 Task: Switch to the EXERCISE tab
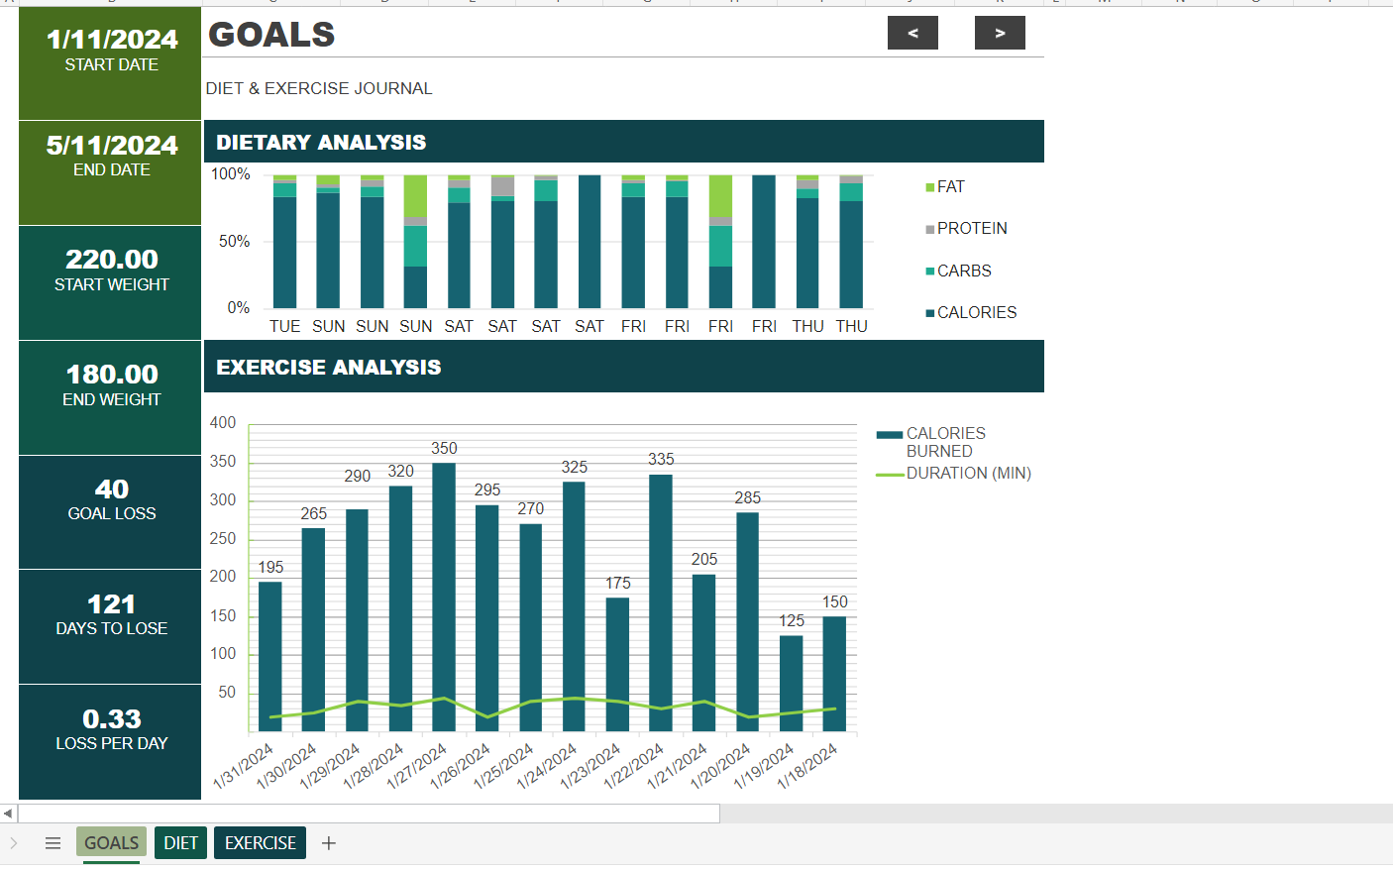coord(259,842)
